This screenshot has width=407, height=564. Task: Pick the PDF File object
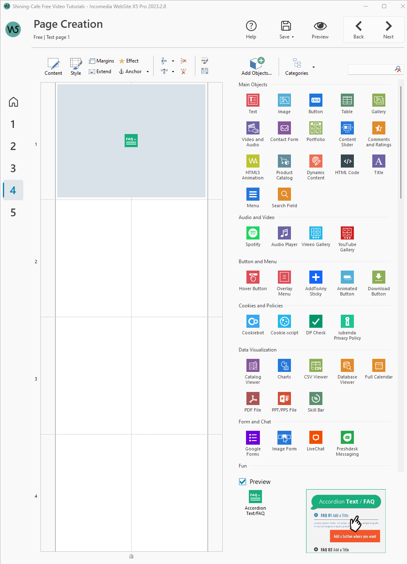pyautogui.click(x=253, y=398)
